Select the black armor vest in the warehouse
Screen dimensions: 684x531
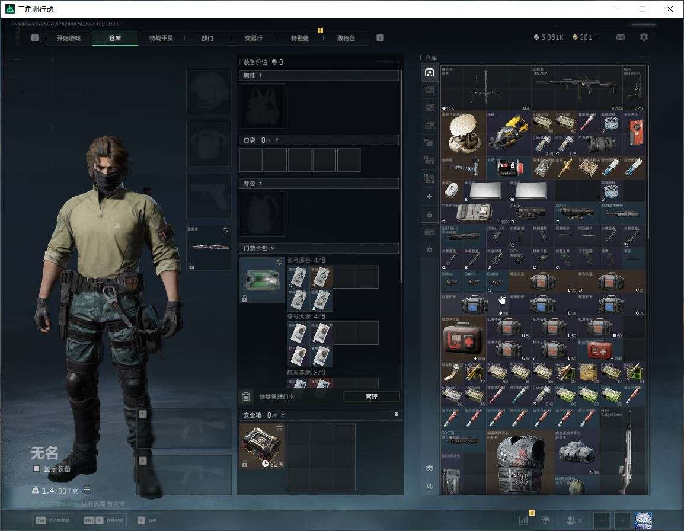[520, 462]
